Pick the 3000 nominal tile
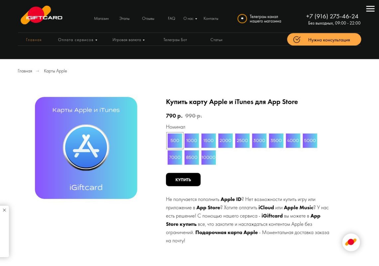 pyautogui.click(x=259, y=141)
